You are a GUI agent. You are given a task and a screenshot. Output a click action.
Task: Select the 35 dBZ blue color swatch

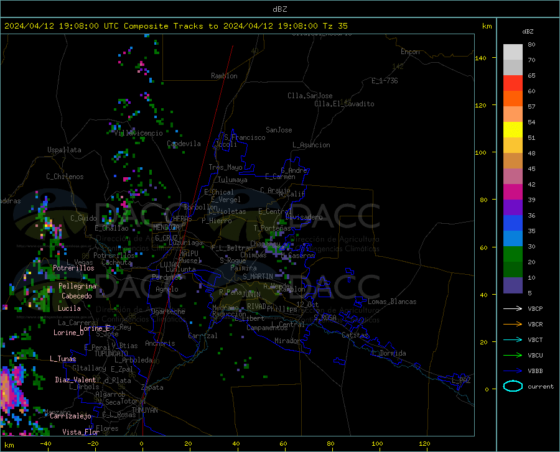coord(513,223)
